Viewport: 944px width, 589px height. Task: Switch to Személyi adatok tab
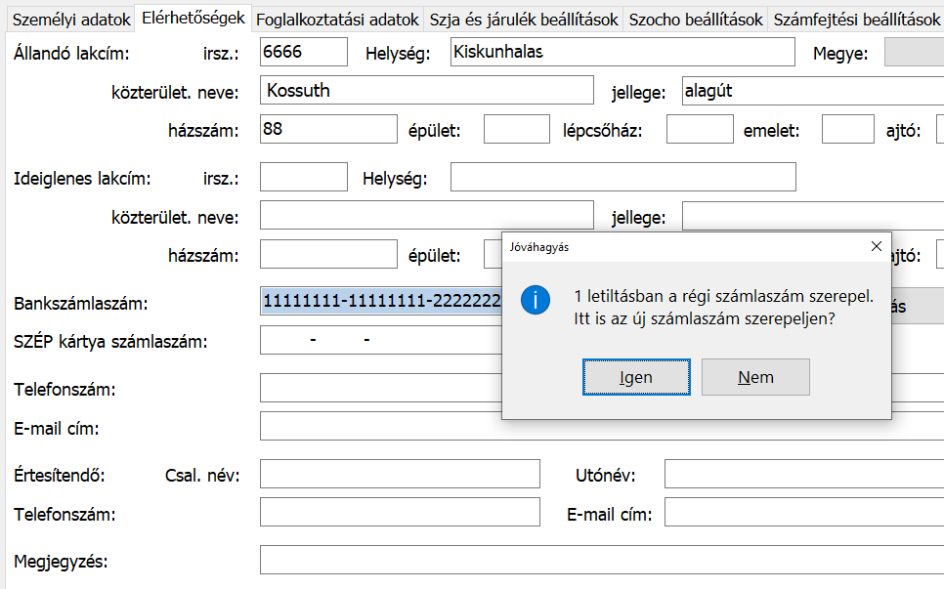(70, 20)
